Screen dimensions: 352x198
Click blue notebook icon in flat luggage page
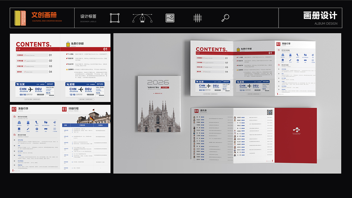click(19, 129)
